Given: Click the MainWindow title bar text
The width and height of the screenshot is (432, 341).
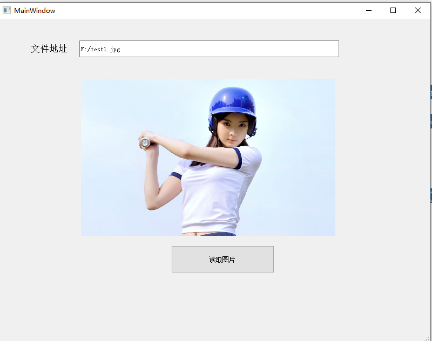Looking at the screenshot, I should point(36,10).
